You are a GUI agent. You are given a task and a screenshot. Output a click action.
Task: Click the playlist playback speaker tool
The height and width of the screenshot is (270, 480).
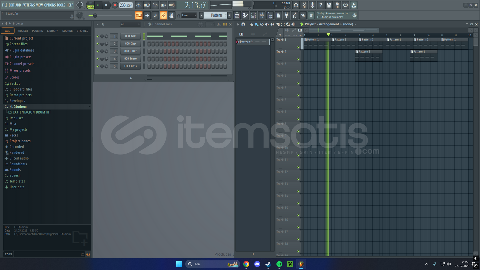click(293, 24)
